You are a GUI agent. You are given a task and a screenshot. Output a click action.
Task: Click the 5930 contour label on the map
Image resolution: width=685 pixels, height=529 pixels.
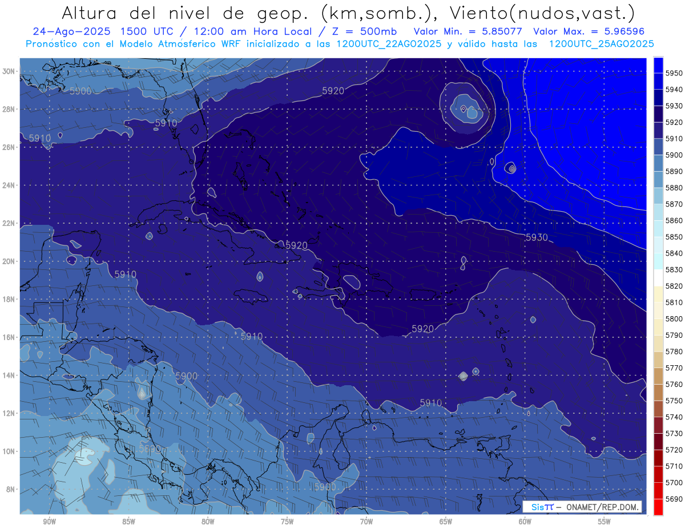[x=537, y=237]
